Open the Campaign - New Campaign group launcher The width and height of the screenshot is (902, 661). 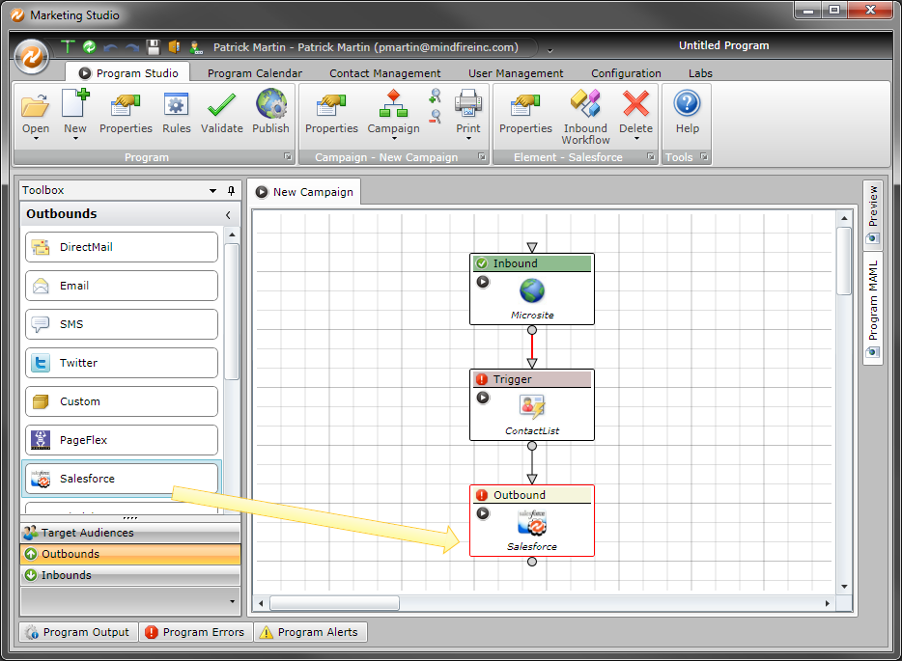click(x=482, y=156)
